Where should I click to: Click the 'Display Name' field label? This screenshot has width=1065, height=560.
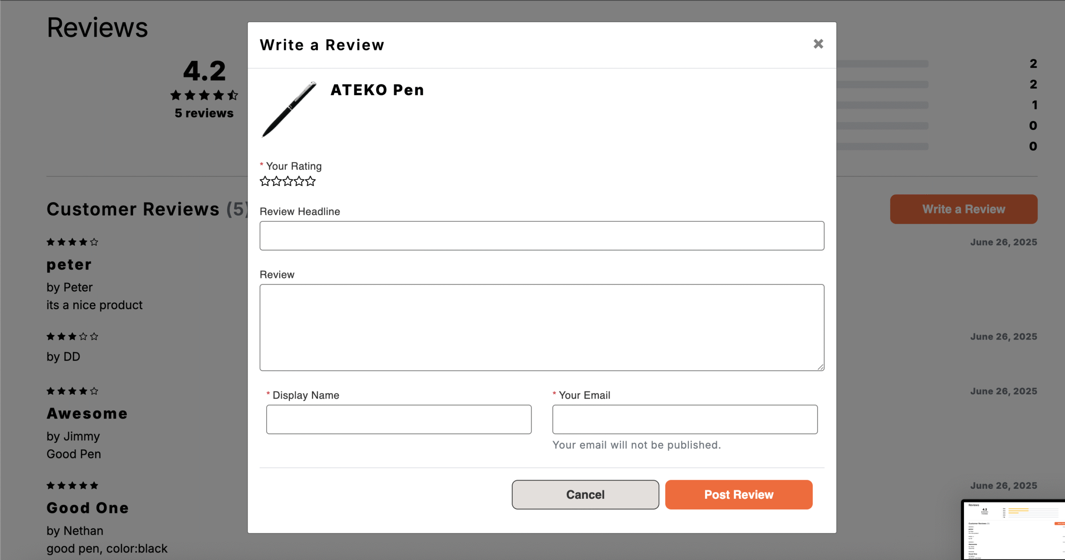[306, 395]
